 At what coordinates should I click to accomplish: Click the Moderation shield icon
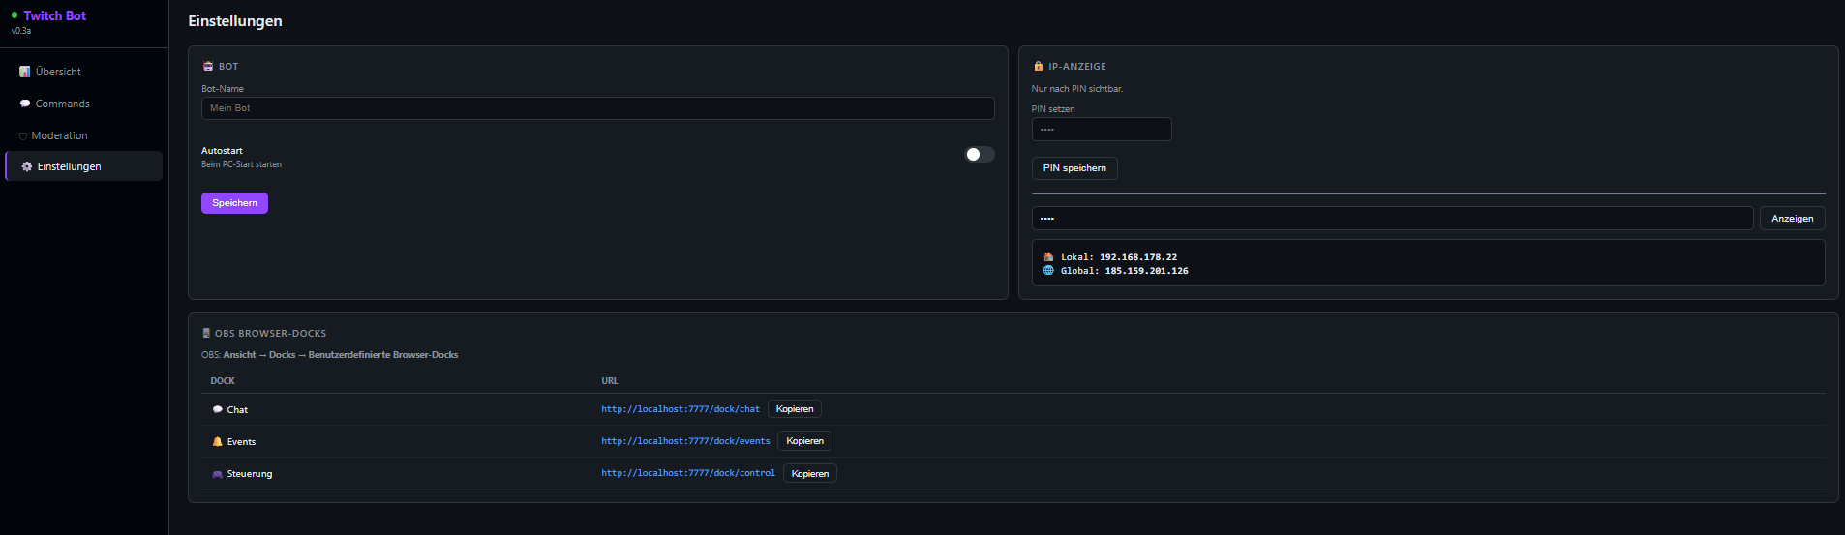coord(23,136)
